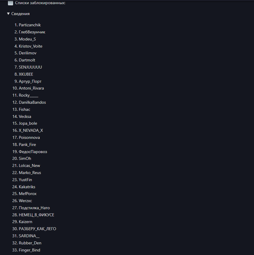Click НЕМЕЦ_В_ФИКУСЕ list item
254x255 pixels.
[x=36, y=215]
